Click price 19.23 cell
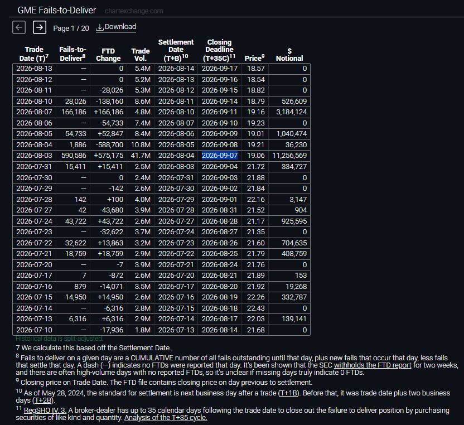The height and width of the screenshot is (425, 464). pyautogui.click(x=255, y=123)
